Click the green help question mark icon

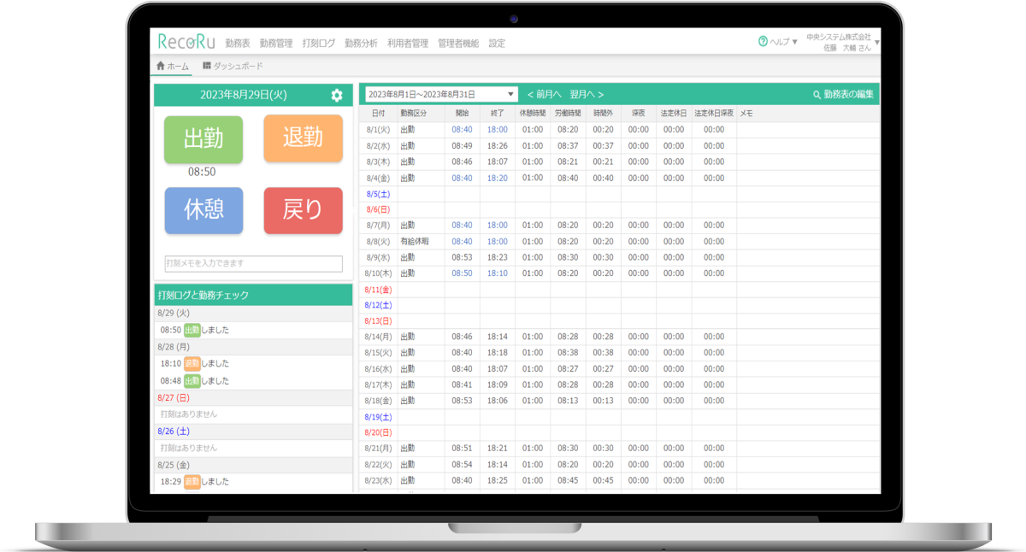click(763, 41)
